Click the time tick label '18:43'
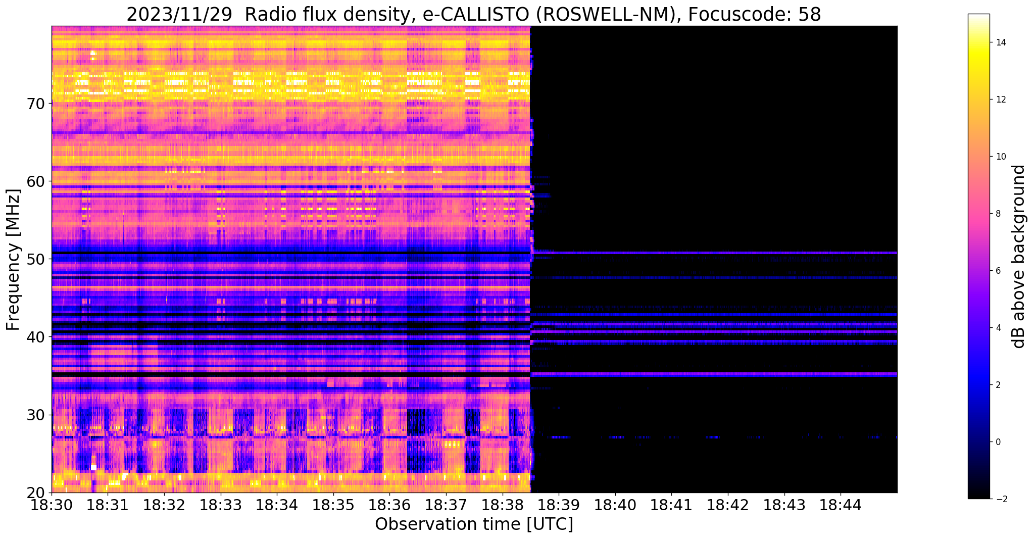This screenshot has height=539, width=1034. pyautogui.click(x=784, y=505)
